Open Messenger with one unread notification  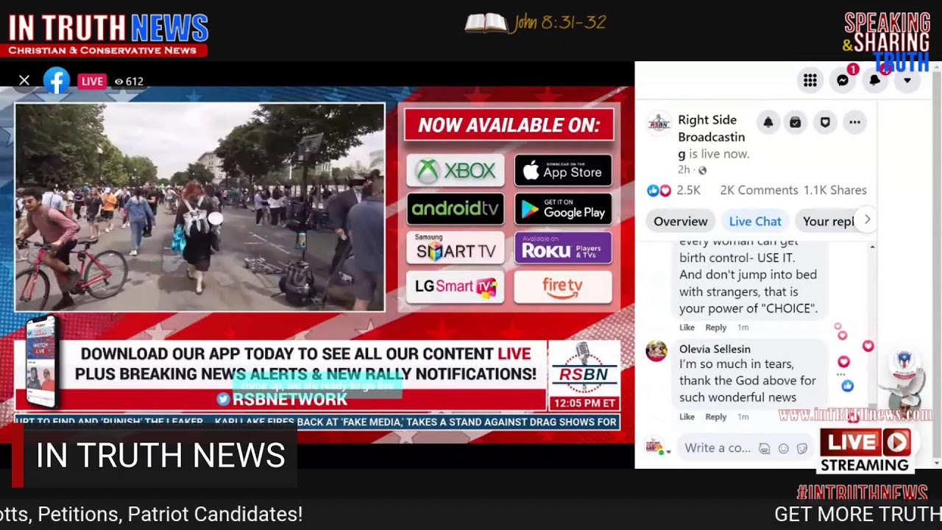click(843, 81)
